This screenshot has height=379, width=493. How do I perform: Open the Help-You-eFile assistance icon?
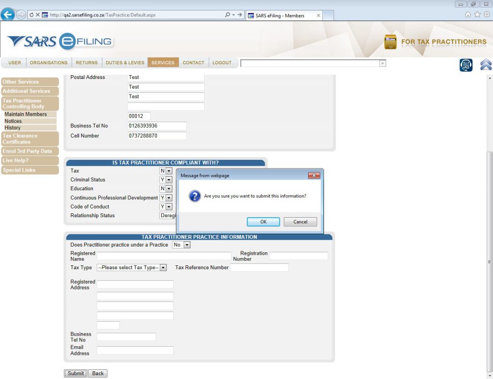pos(466,64)
